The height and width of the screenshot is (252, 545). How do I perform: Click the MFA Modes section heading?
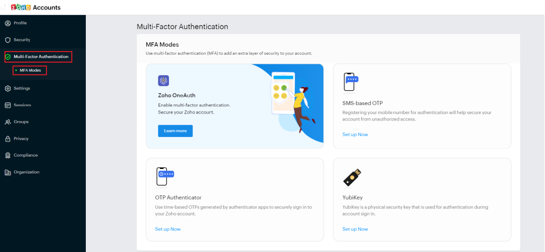click(162, 44)
